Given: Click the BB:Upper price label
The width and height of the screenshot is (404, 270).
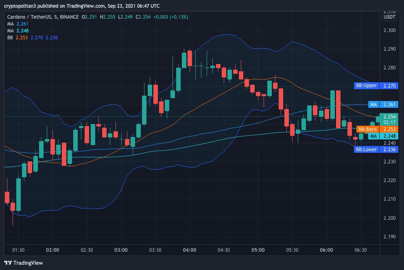Looking at the screenshot, I should pos(367,86).
